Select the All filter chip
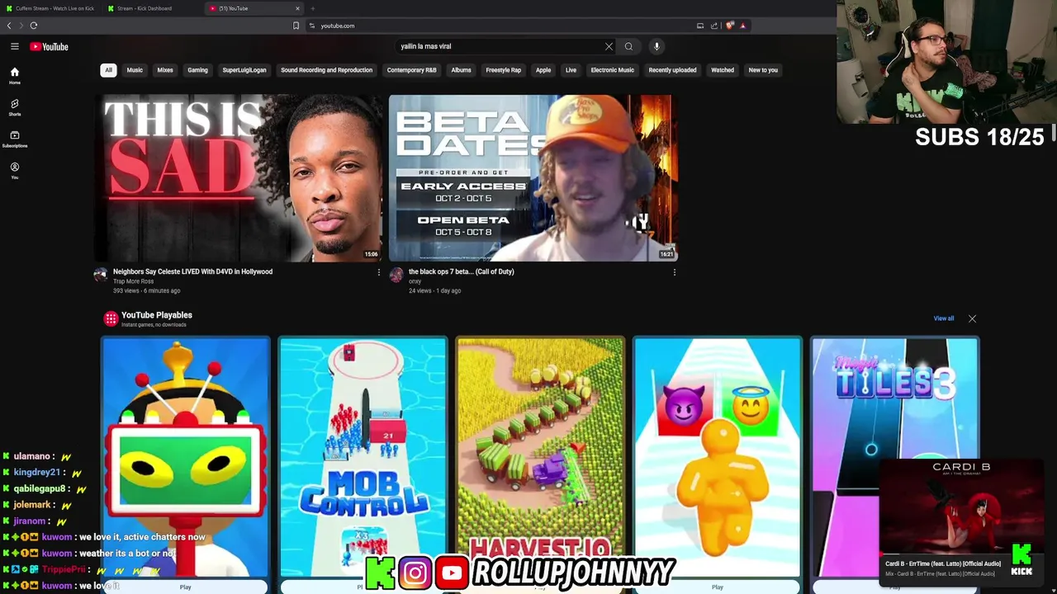 (x=108, y=70)
